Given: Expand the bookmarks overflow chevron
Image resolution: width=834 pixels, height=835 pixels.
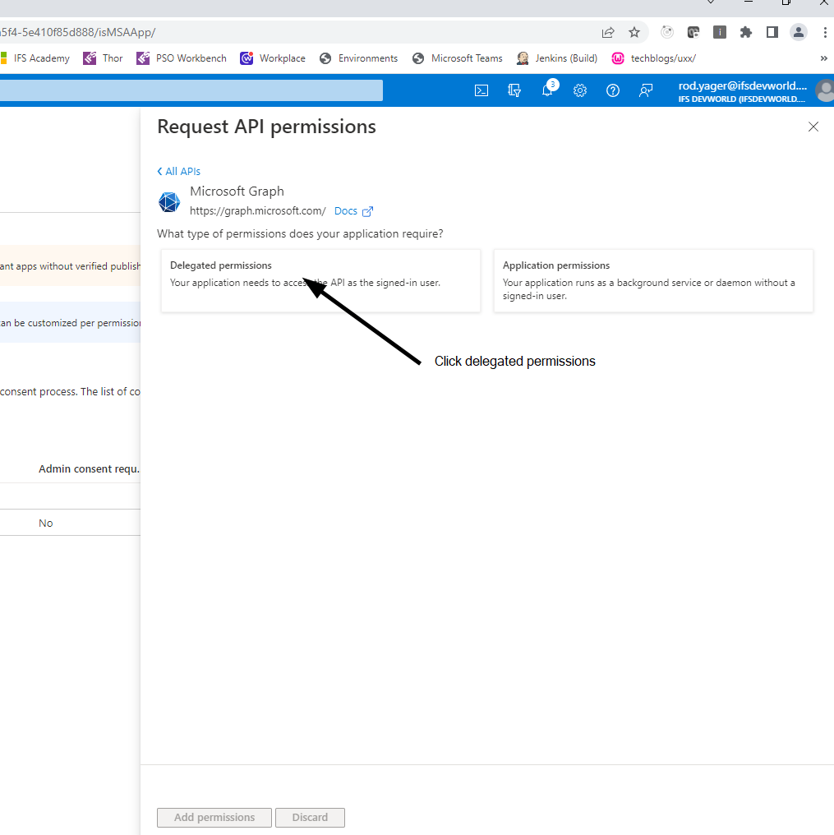Looking at the screenshot, I should [823, 58].
